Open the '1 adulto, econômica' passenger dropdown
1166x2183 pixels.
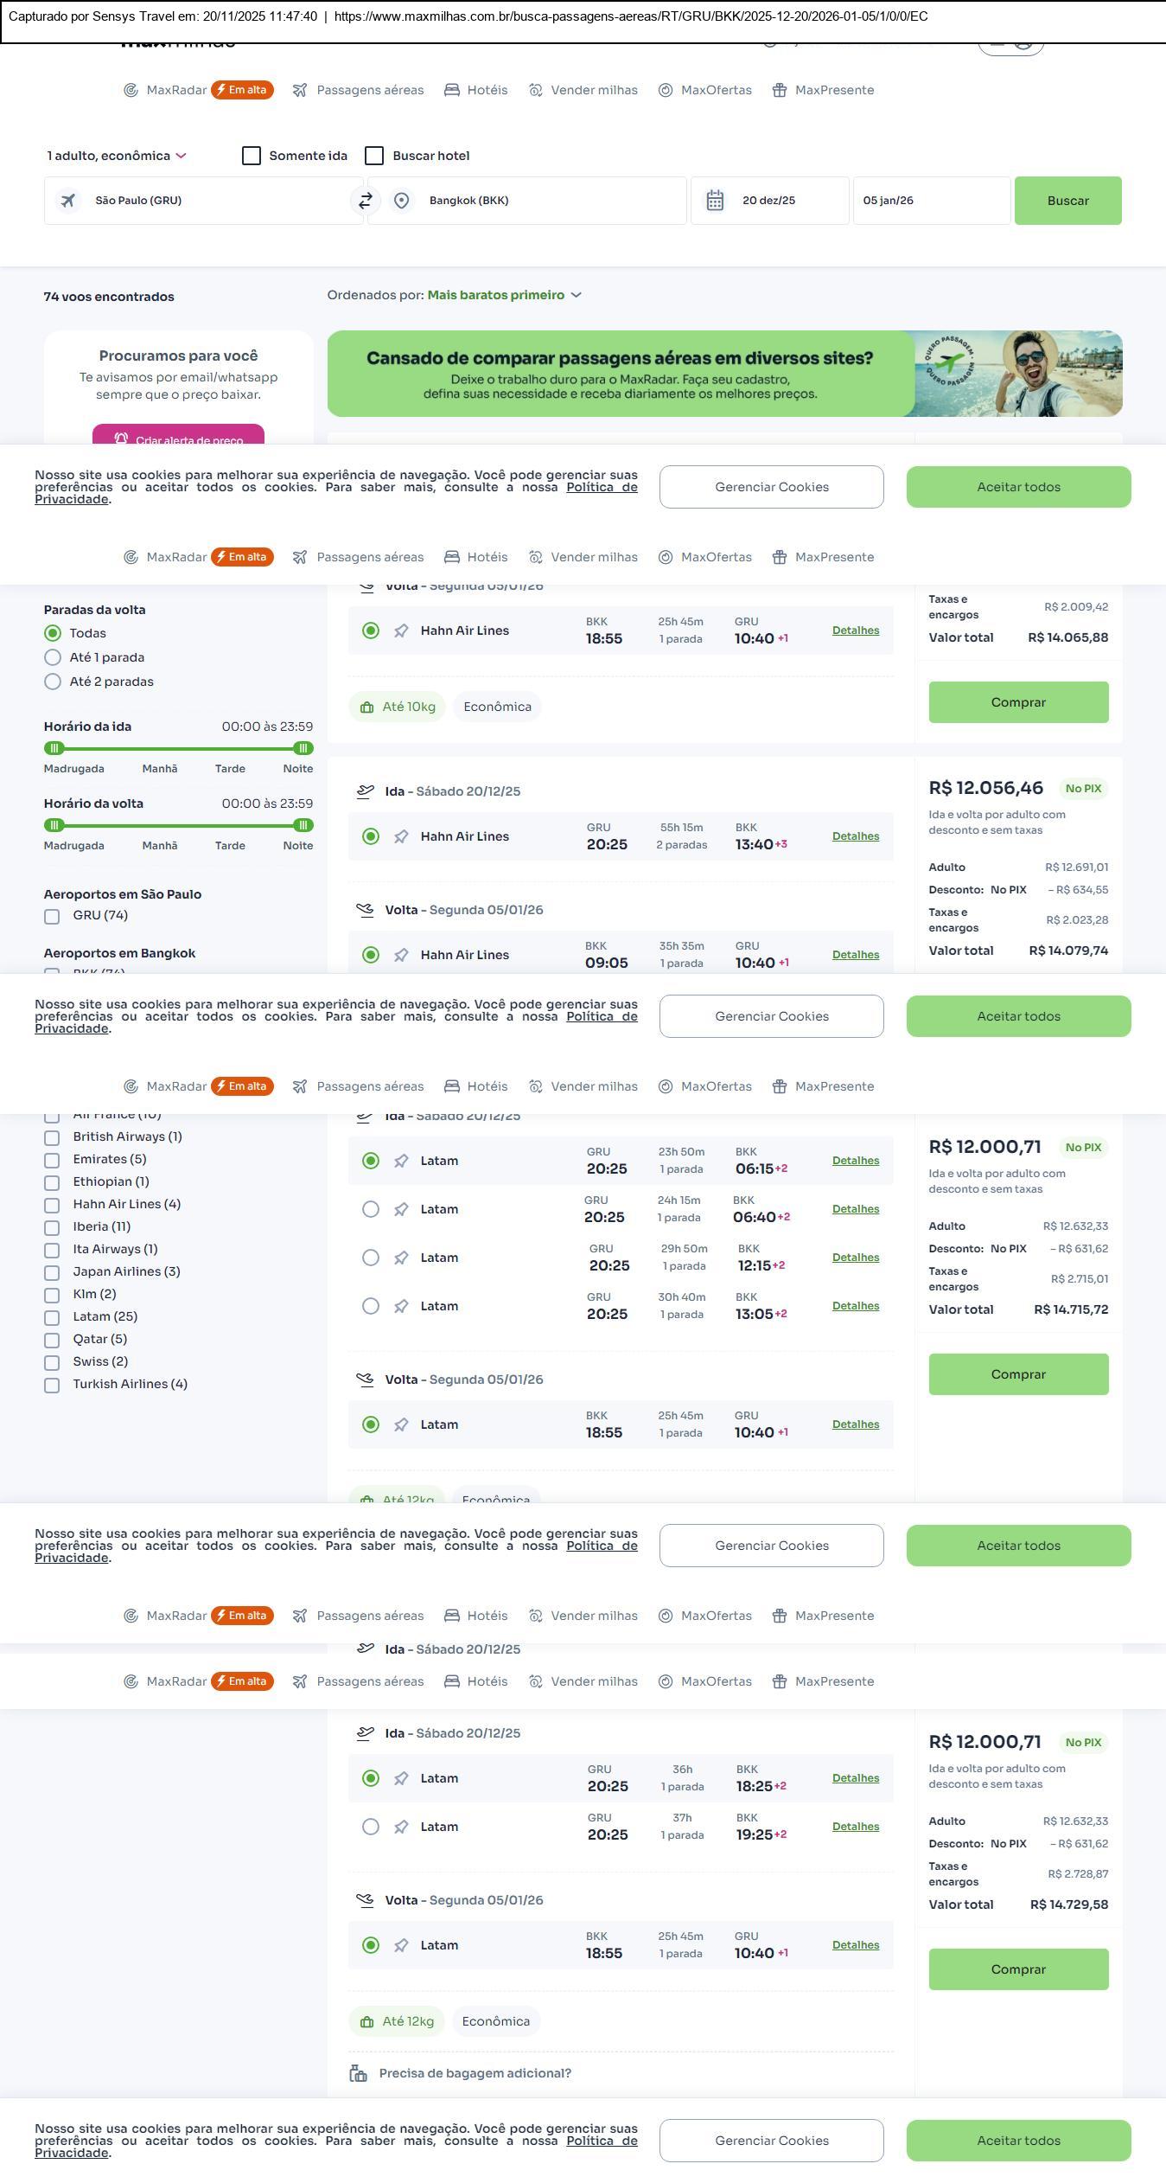(x=117, y=156)
